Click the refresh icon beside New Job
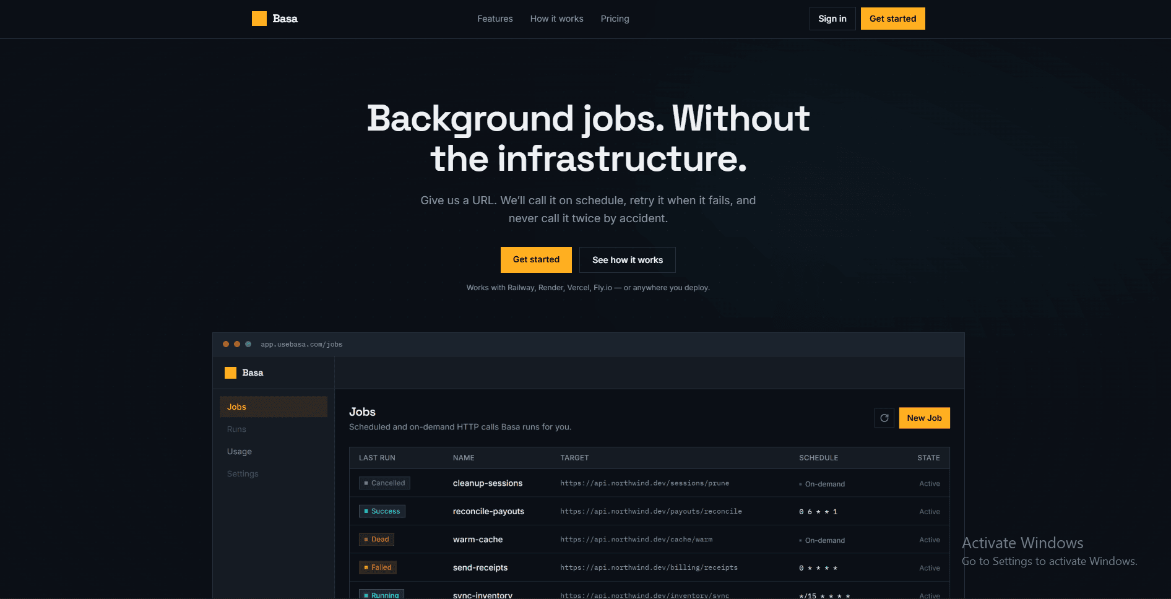This screenshot has width=1171, height=599. coord(884,418)
